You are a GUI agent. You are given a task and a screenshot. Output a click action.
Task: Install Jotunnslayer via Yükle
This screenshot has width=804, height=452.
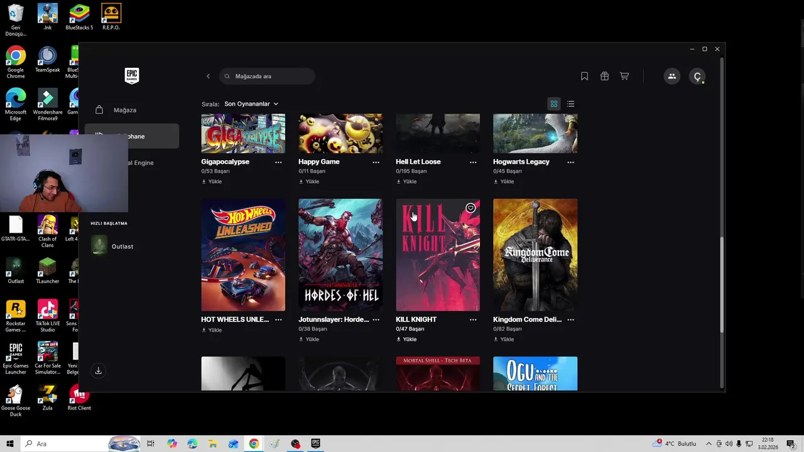coord(309,339)
